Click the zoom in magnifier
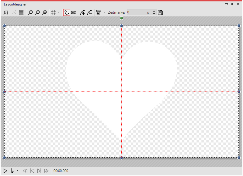This screenshot has width=243, height=176. pyautogui.click(x=30, y=12)
